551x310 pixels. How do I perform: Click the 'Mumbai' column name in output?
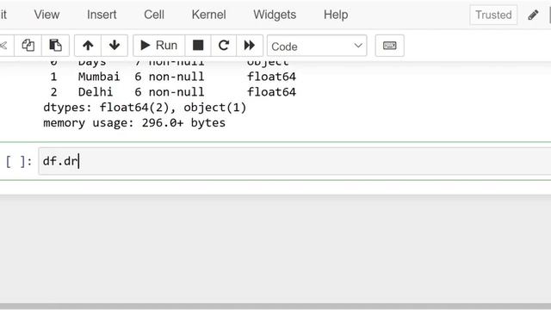[x=99, y=77]
